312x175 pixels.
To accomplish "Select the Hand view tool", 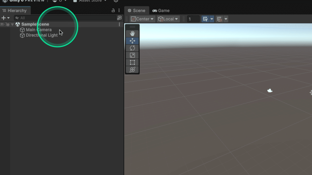I will [x=132, y=33].
